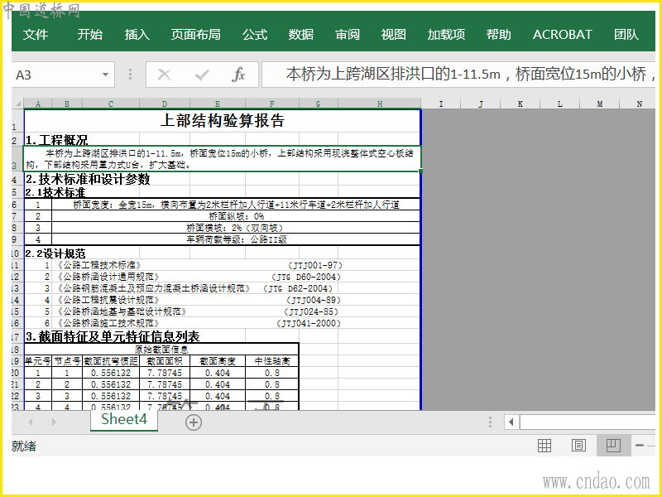Select the 页面布局 ribbon tab
Viewport: 662px width, 497px height.
tap(195, 34)
